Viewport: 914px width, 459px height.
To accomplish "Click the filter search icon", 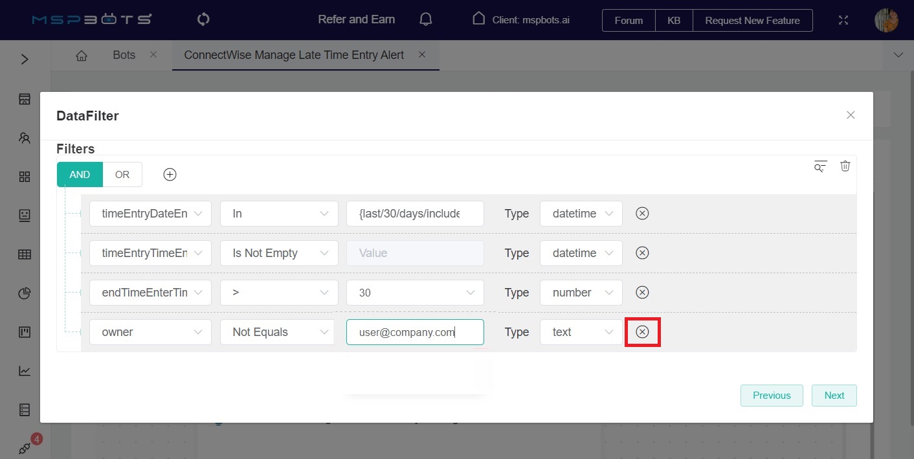I will pos(820,166).
